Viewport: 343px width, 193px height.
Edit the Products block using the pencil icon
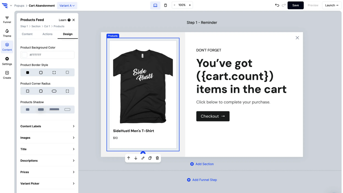click(x=143, y=158)
